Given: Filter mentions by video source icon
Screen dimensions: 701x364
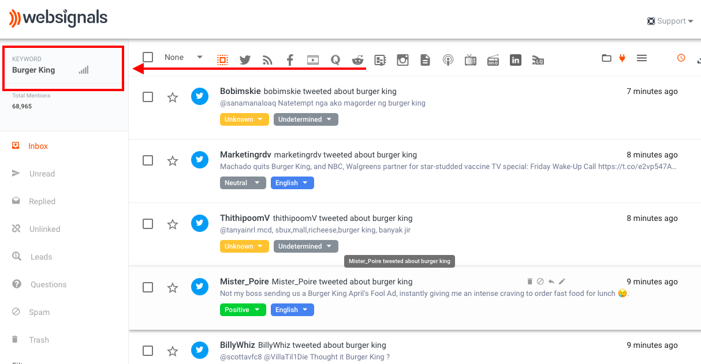Looking at the screenshot, I should tap(312, 59).
